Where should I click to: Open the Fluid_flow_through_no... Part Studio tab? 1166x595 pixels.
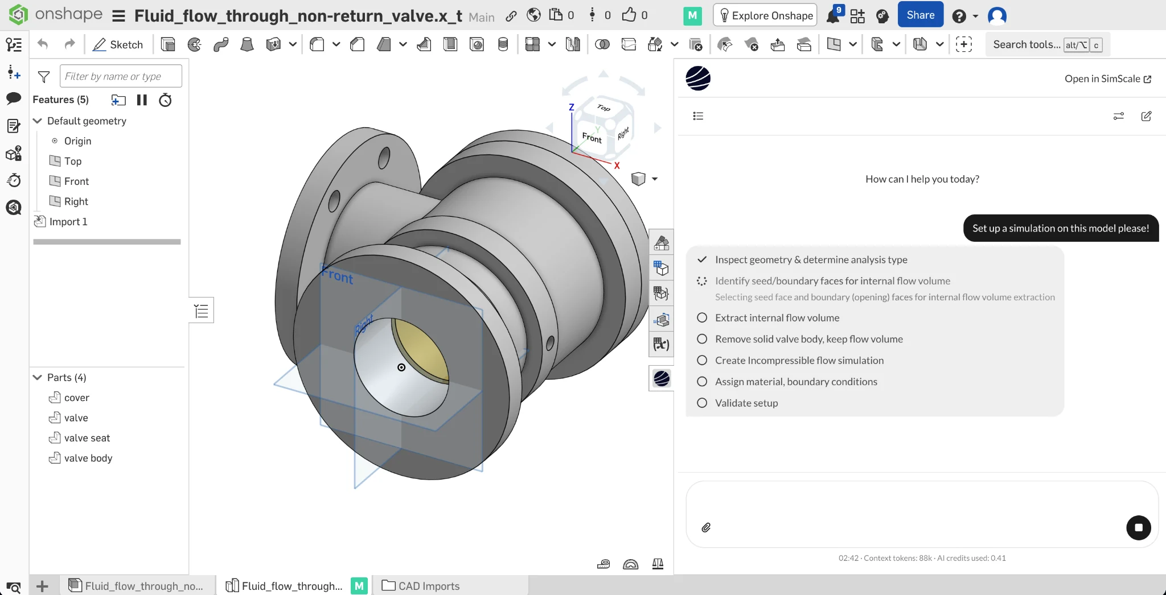pyautogui.click(x=137, y=585)
